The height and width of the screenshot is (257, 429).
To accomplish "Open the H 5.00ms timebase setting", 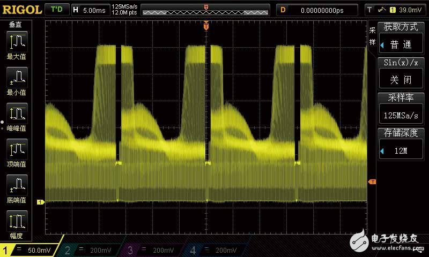I will 90,9.
